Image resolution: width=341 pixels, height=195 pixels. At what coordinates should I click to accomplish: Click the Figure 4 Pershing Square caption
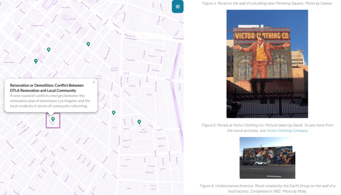pos(267,4)
